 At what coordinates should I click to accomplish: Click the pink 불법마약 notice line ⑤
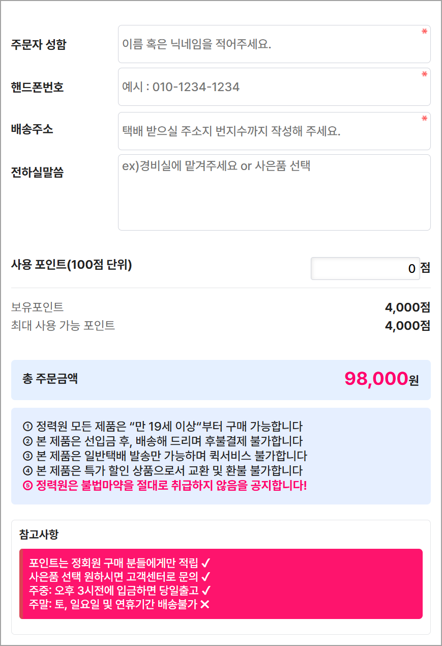(x=165, y=485)
